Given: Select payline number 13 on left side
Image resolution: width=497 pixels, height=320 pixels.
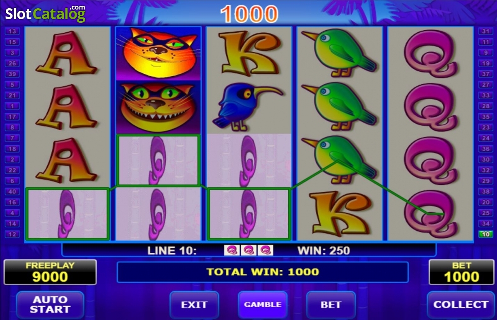Looking at the screenshot, I should [12, 31].
